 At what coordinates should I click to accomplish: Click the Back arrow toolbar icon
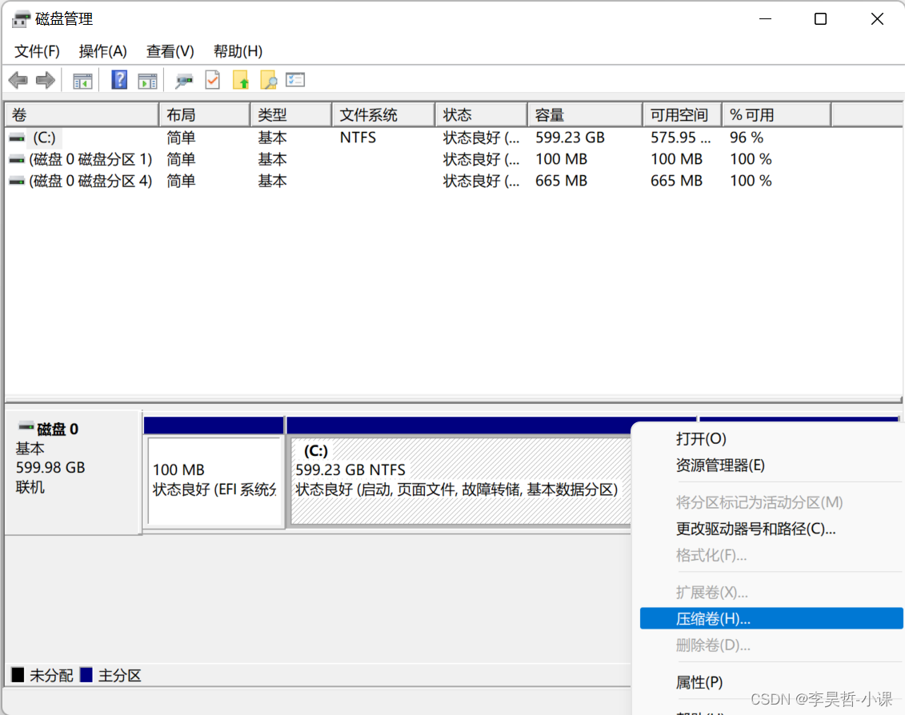coord(18,80)
